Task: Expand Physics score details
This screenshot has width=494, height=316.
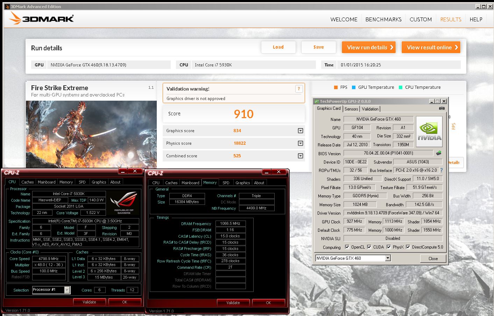Action: 301,143
